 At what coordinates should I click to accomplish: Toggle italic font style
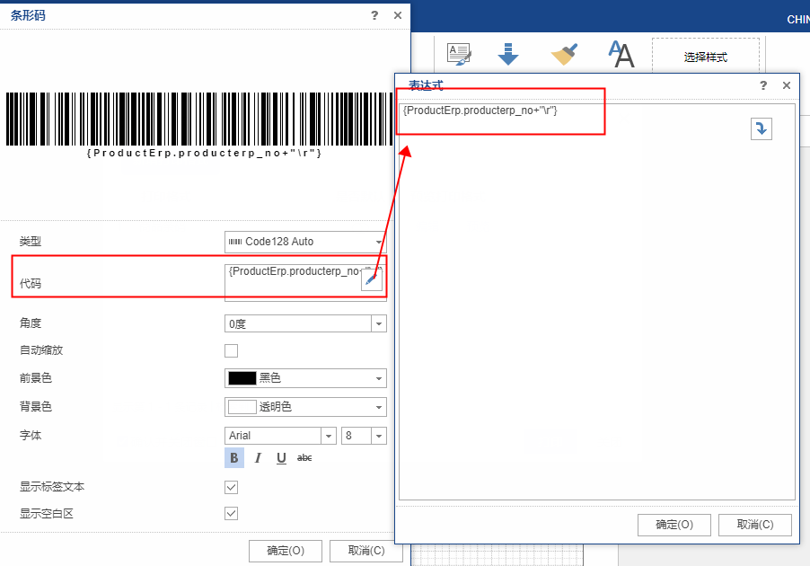(258, 458)
